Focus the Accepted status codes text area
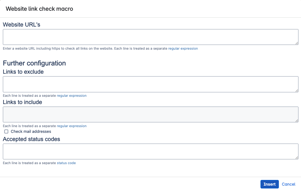 coord(150,151)
